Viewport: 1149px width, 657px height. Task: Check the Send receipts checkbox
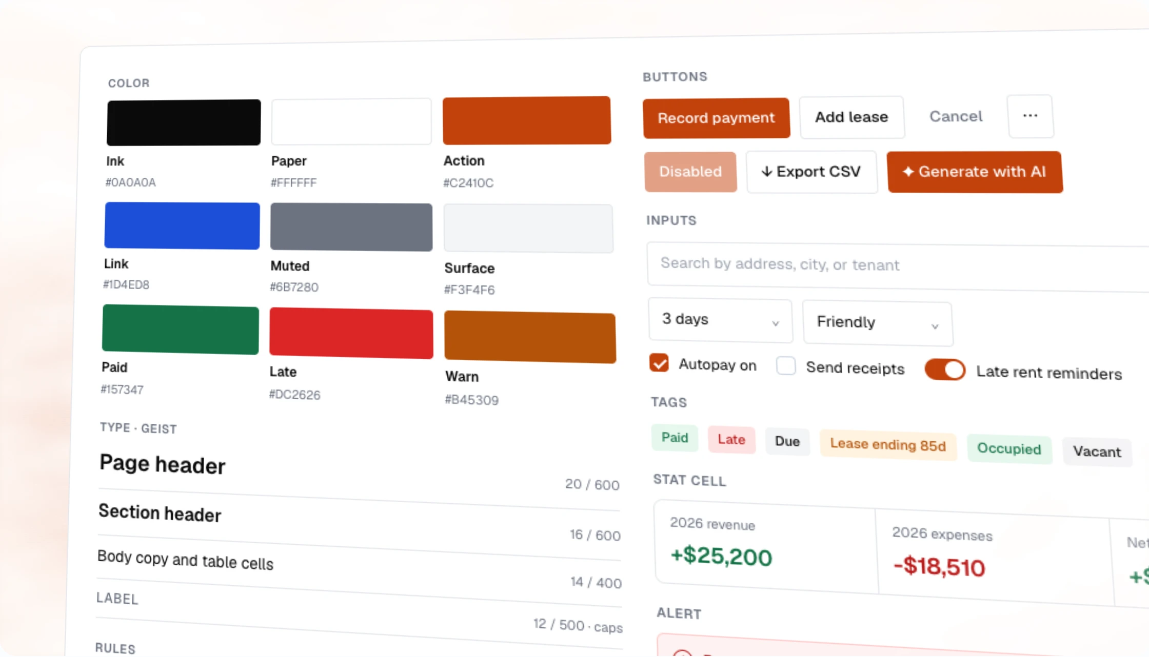786,366
